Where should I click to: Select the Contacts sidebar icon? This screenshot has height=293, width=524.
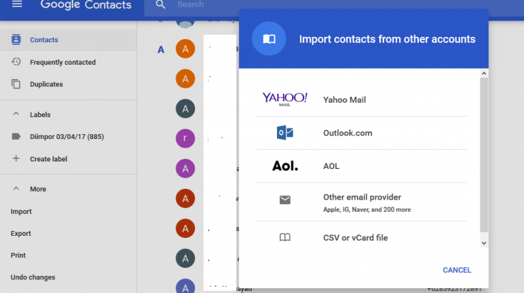tap(16, 40)
